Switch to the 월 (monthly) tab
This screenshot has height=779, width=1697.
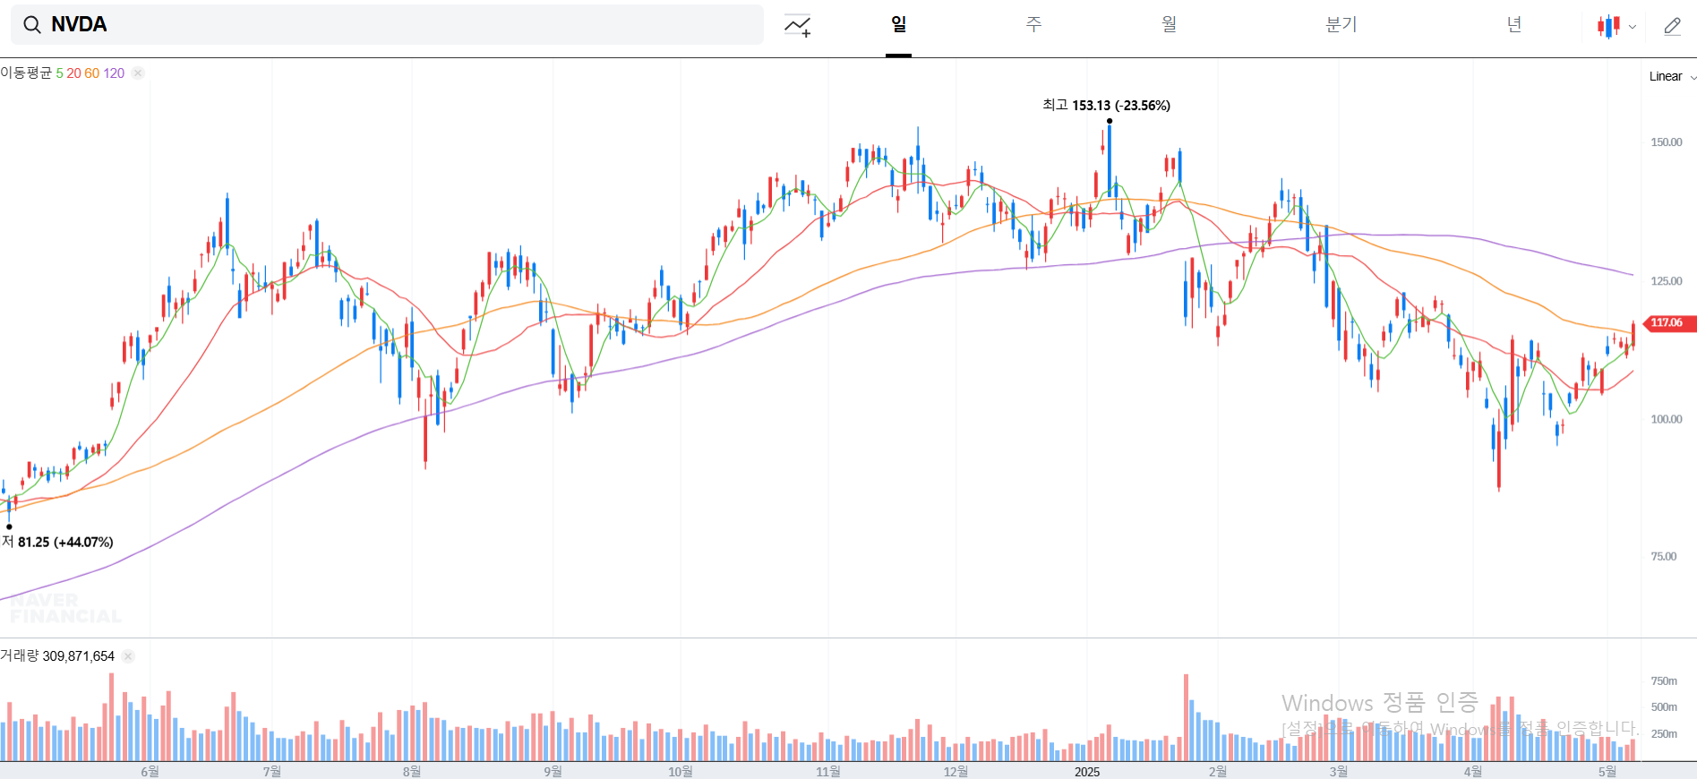pos(1169,24)
